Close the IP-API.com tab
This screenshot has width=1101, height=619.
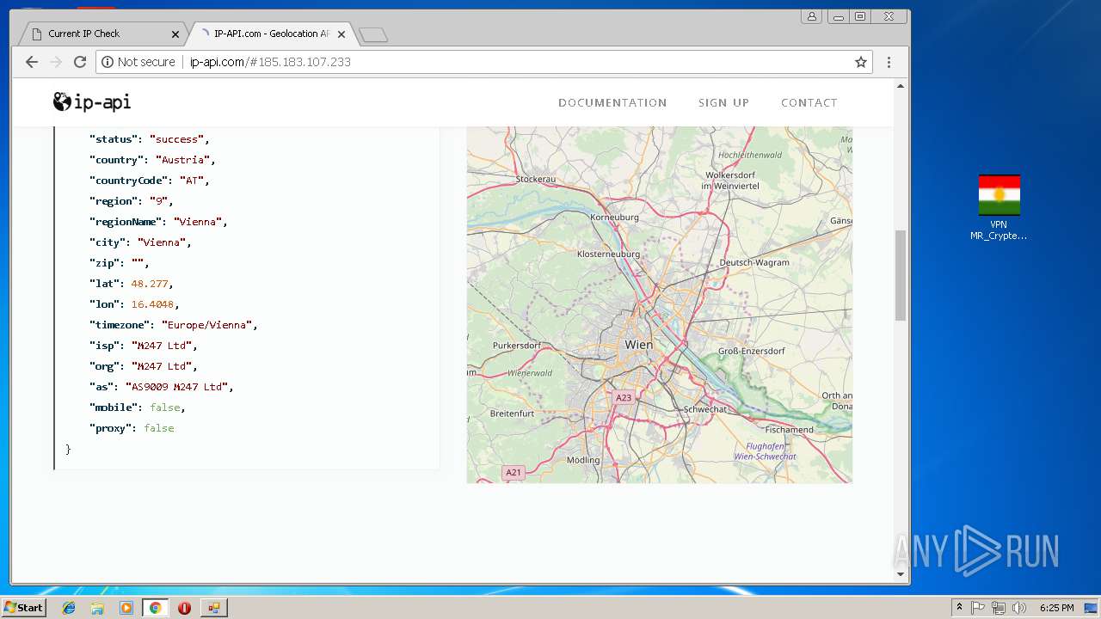(x=341, y=34)
